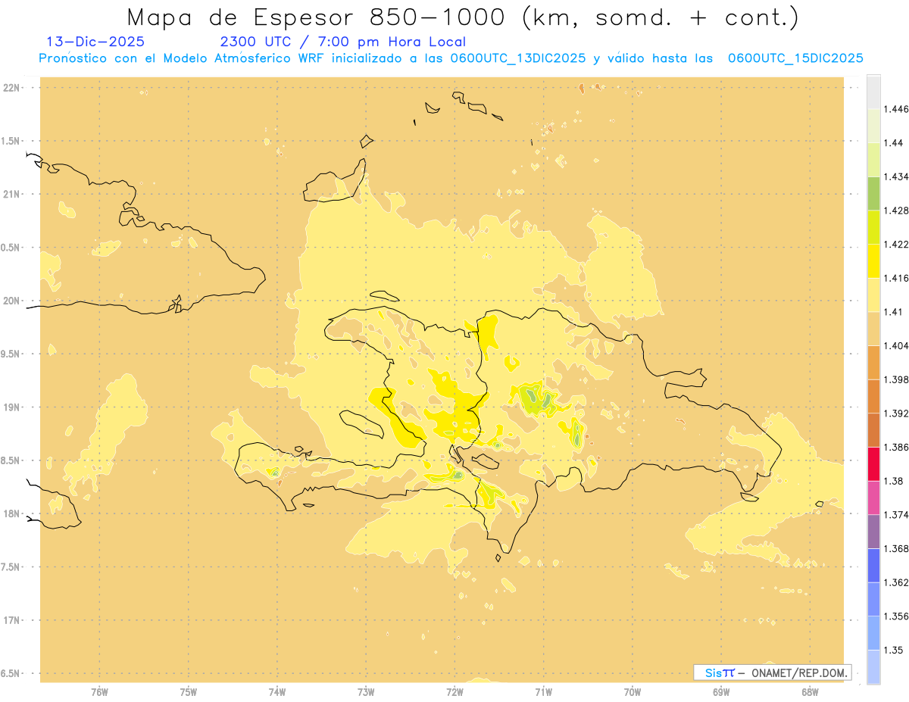Select the yellow-green swatch between 1.422 and 1.428
Screen dimensions: 909x702
873,227
